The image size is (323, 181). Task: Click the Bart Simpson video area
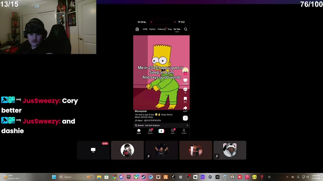161,72
